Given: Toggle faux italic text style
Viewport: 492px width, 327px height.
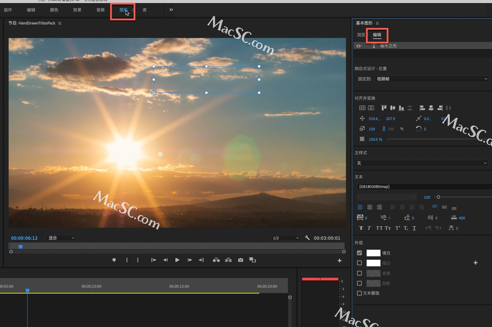Looking at the screenshot, I should pyautogui.click(x=369, y=228).
